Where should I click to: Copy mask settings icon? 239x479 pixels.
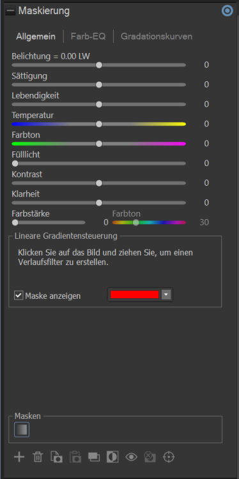tap(56, 457)
